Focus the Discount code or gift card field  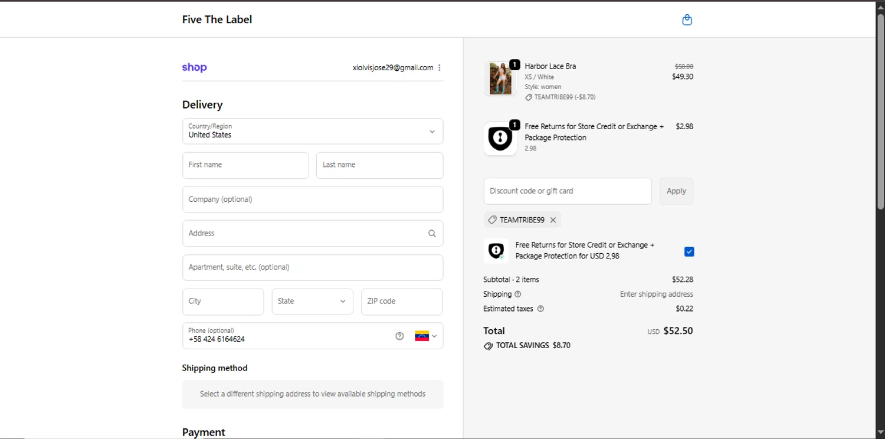pyautogui.click(x=568, y=191)
